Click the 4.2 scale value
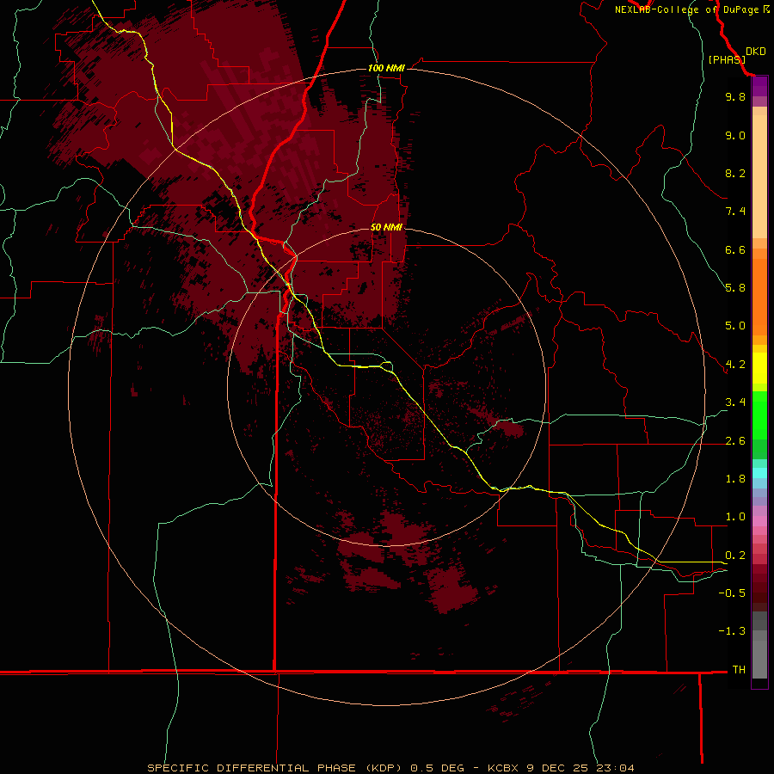 (735, 365)
